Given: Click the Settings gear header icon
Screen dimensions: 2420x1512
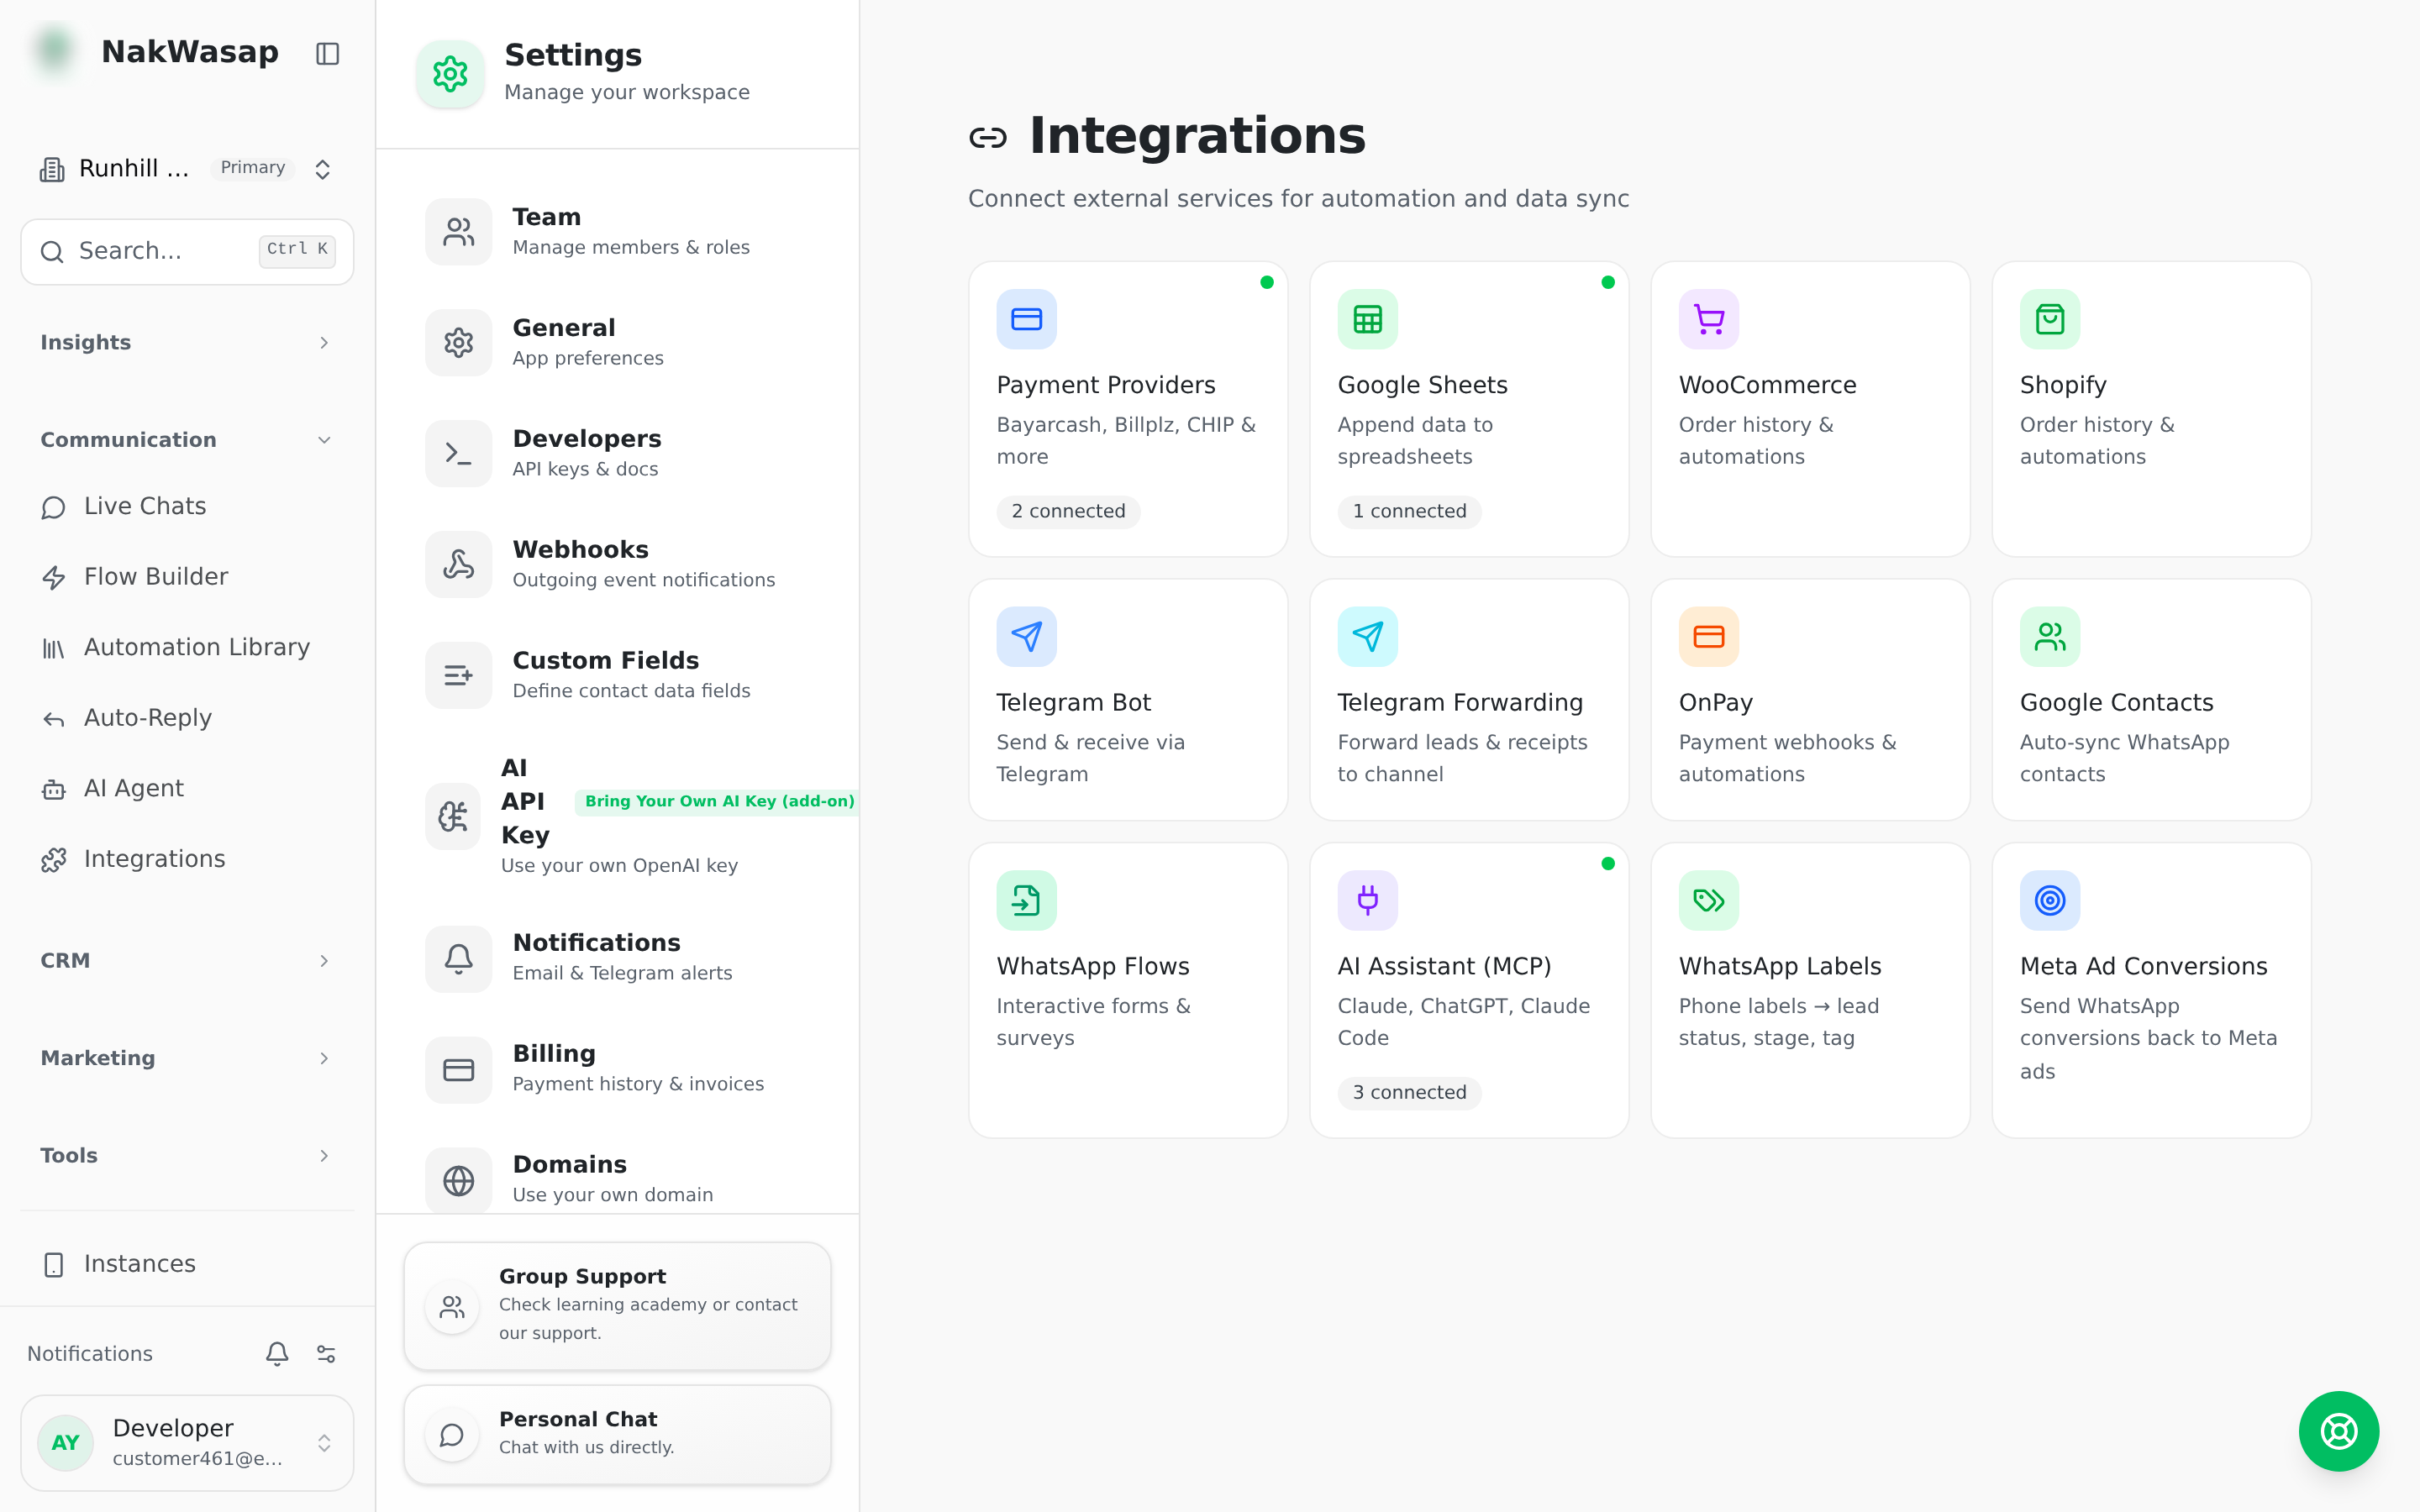Looking at the screenshot, I should [x=450, y=73].
